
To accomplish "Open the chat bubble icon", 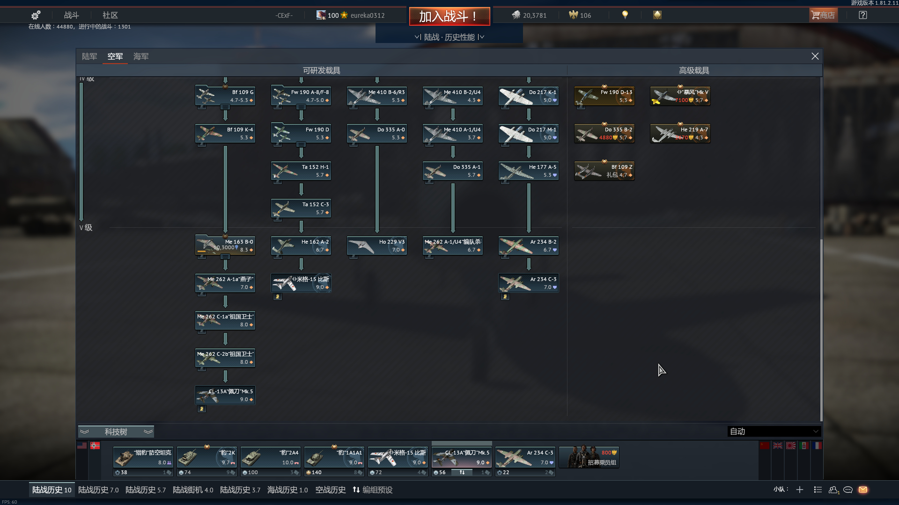I will (x=848, y=490).
